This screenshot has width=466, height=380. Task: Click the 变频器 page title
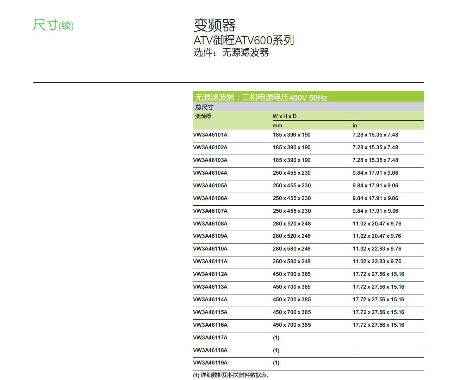click(215, 25)
